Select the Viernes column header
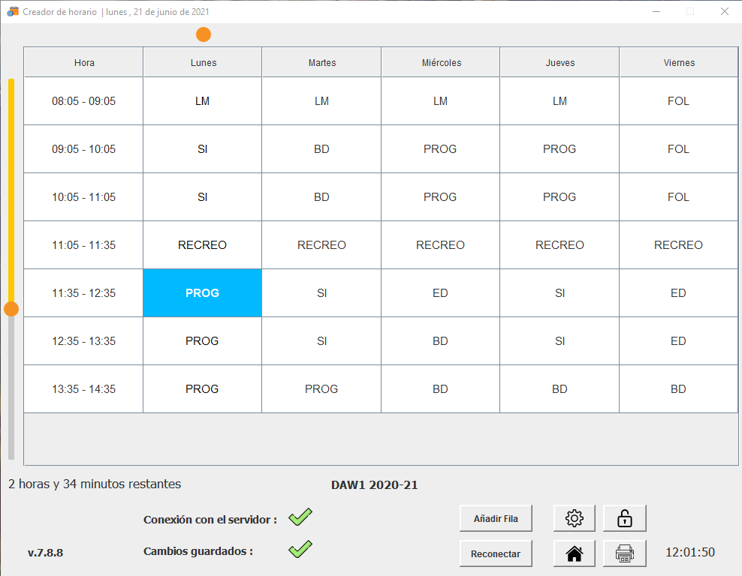 (679, 63)
